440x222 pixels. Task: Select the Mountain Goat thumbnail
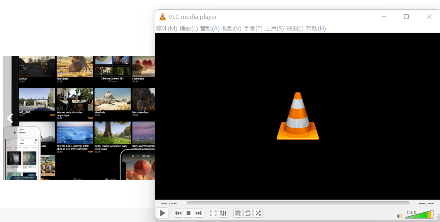(x=144, y=99)
